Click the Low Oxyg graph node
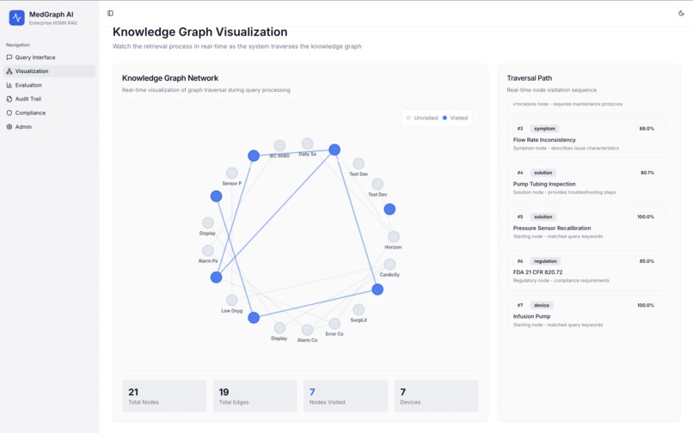Screen dimensions: 693x433 pyautogui.click(x=232, y=301)
